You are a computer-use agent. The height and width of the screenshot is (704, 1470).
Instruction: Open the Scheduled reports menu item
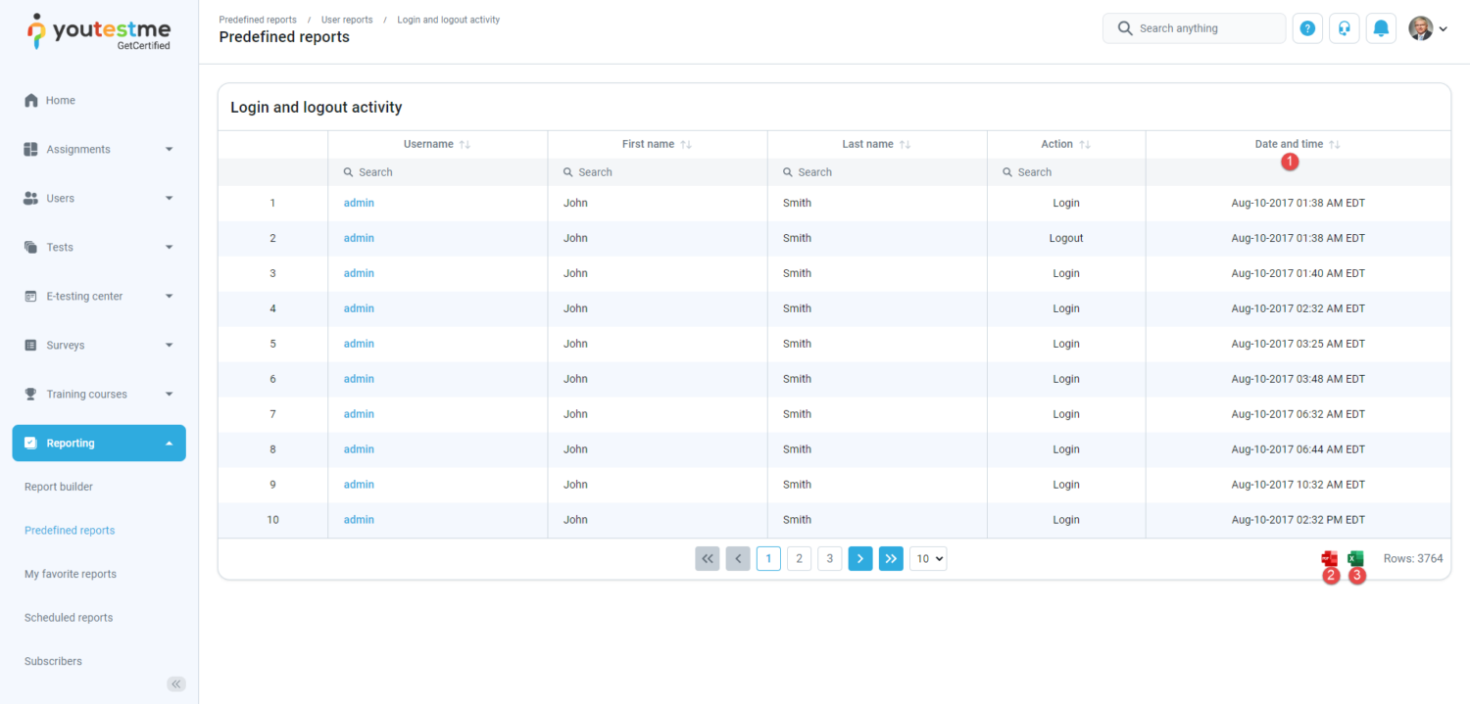pyautogui.click(x=68, y=617)
